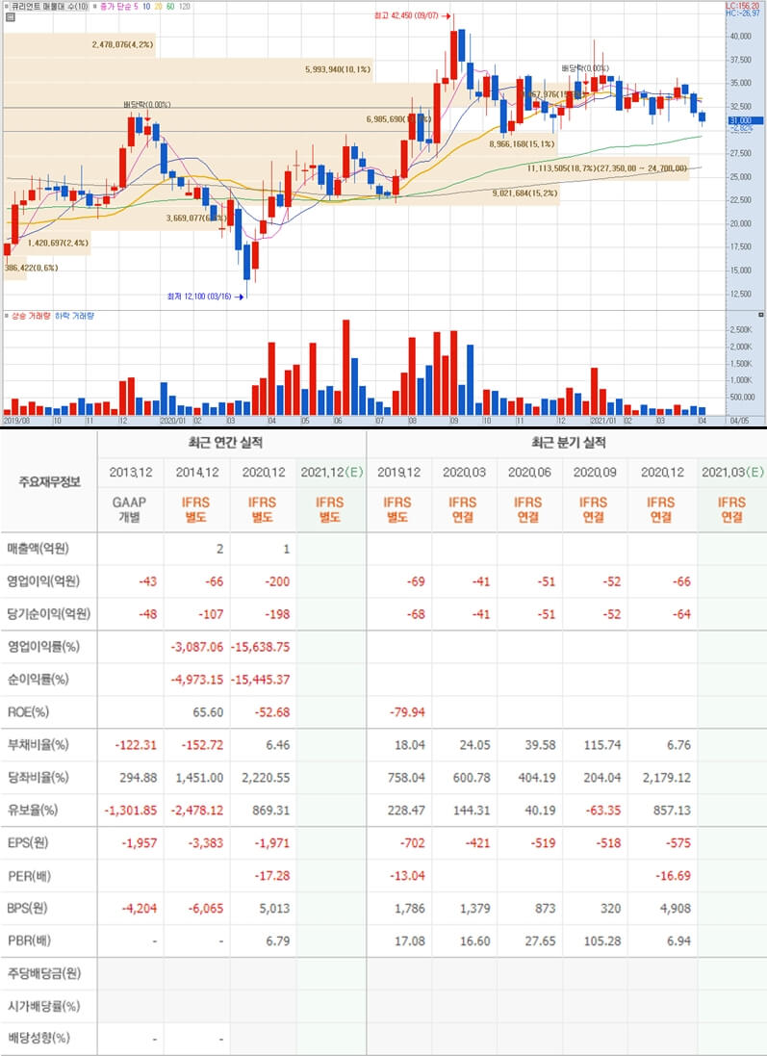Viewport: 767px width, 1056px height.
Task: Click the 386,422(0.6%) volume profile label
Action: 31,268
